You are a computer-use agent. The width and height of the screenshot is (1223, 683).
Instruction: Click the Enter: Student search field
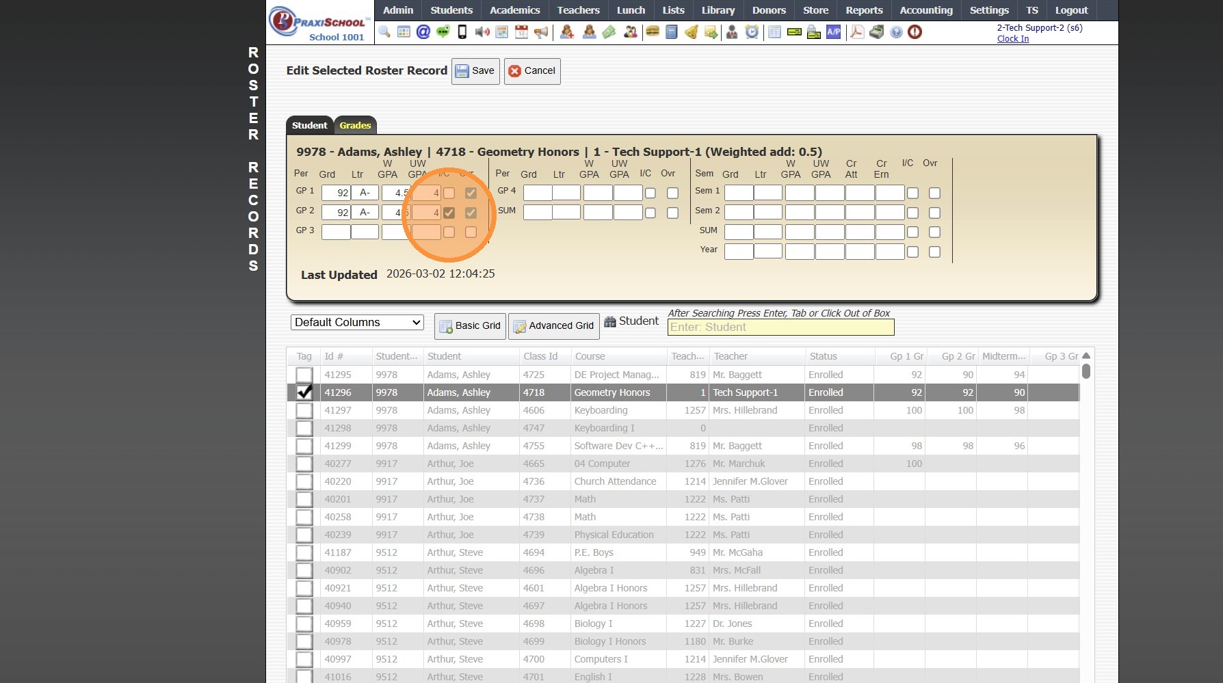coord(780,327)
